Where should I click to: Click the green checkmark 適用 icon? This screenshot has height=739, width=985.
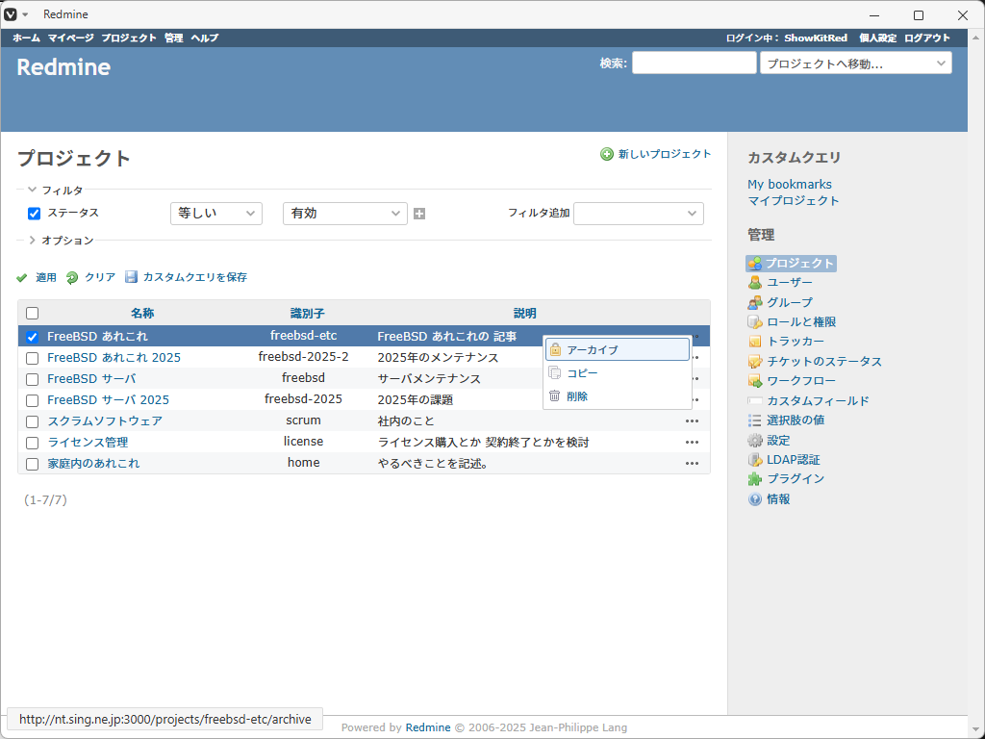22,278
